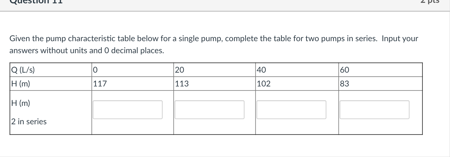Select the table cell showing 83
Viewport: 450px width, 157px height.
pyautogui.click(x=345, y=84)
